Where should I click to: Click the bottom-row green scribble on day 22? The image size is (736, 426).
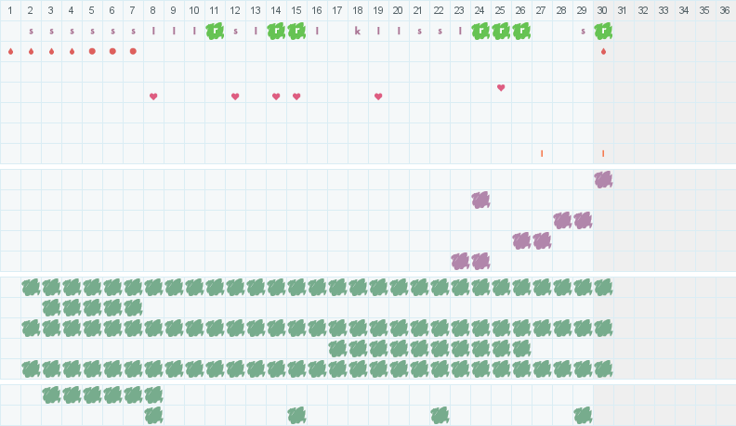pyautogui.click(x=440, y=415)
